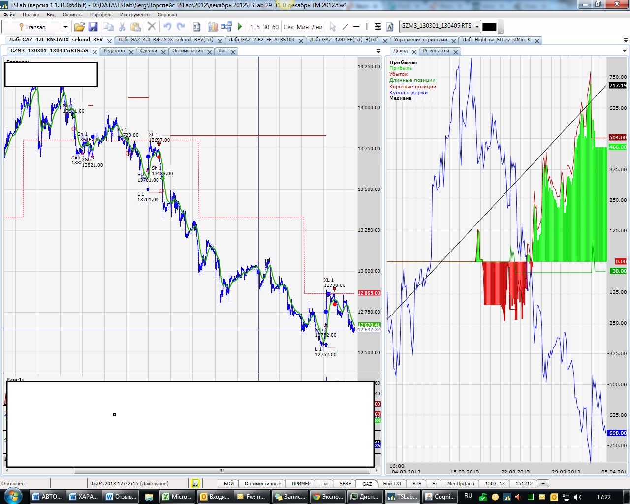Viewport: 630px width, 504px height.
Task: Redo the last action
Action: pyautogui.click(x=181, y=27)
